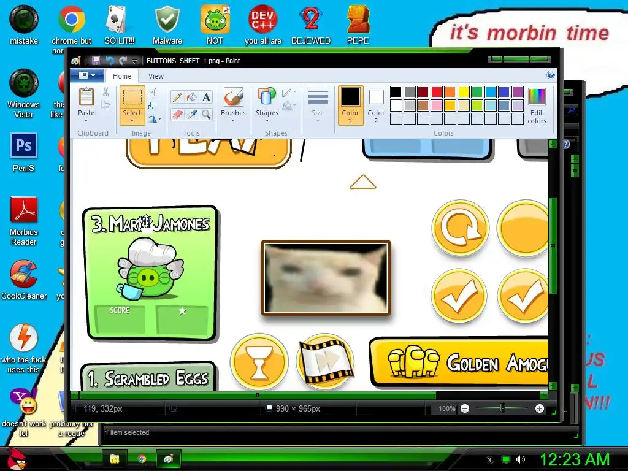628x471 pixels.
Task: Open the Morbius Reader desktop icon
Action: click(x=24, y=221)
